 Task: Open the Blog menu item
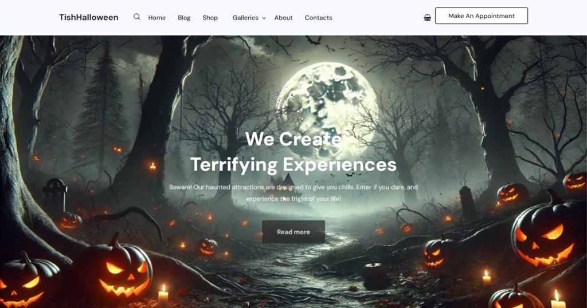point(184,18)
